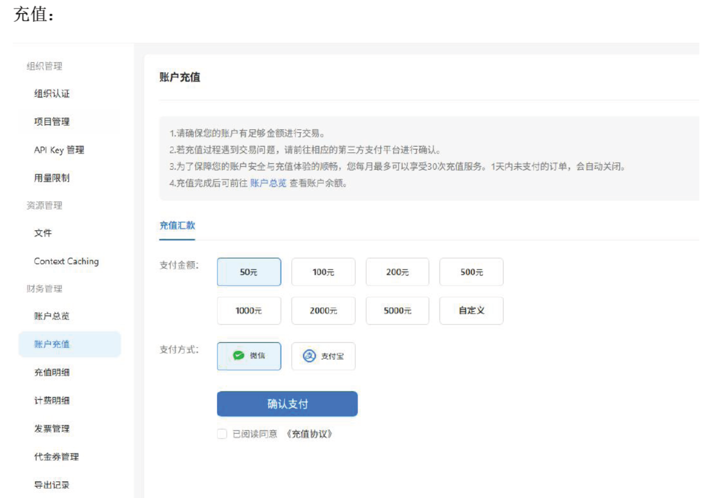Click notice line 2 about 第三方支付平台
This screenshot has width=722, height=498.
click(x=306, y=151)
